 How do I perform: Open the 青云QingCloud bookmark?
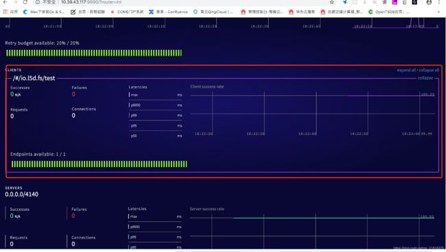pyautogui.click(x=213, y=12)
